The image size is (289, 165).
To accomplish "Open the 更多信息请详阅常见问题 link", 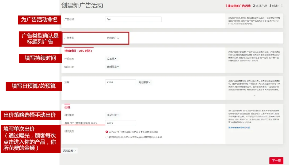I will [x=239, y=127].
